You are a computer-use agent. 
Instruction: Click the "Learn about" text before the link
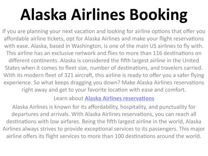pos(68,98)
